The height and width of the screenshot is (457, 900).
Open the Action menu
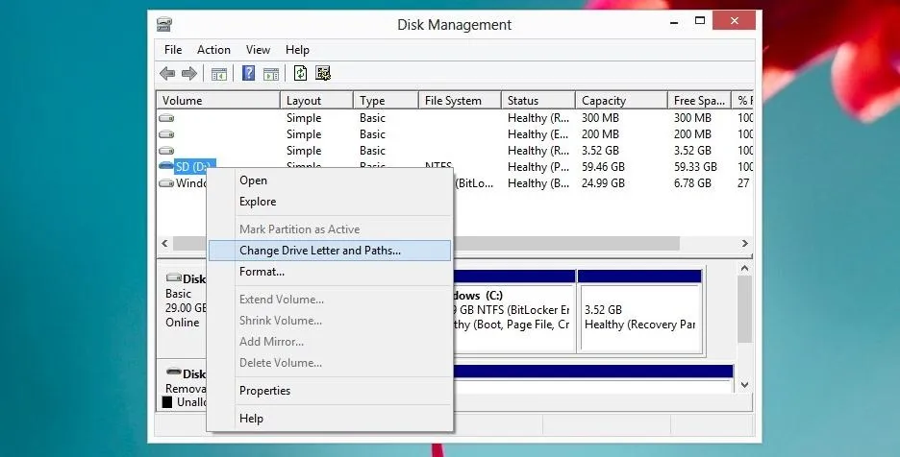click(213, 50)
